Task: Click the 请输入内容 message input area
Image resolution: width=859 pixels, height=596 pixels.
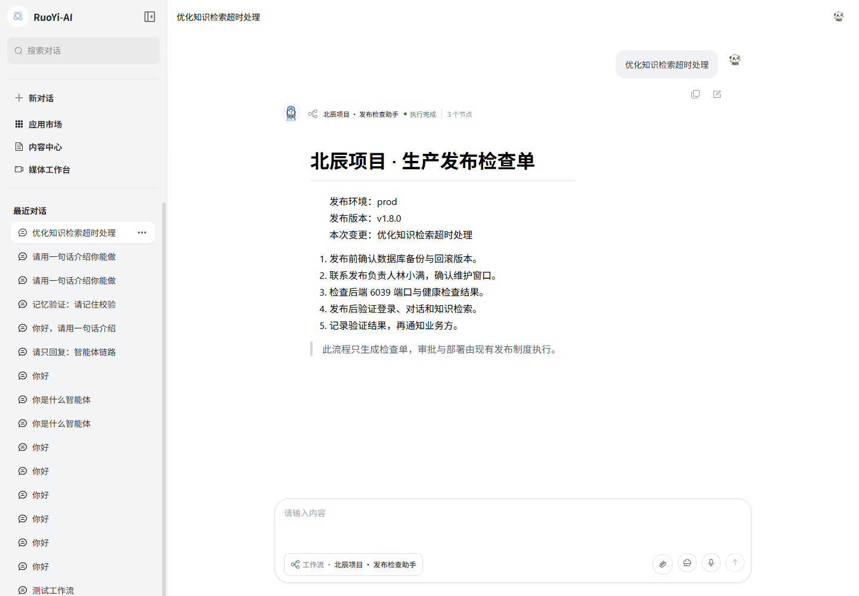Action: 513,522
